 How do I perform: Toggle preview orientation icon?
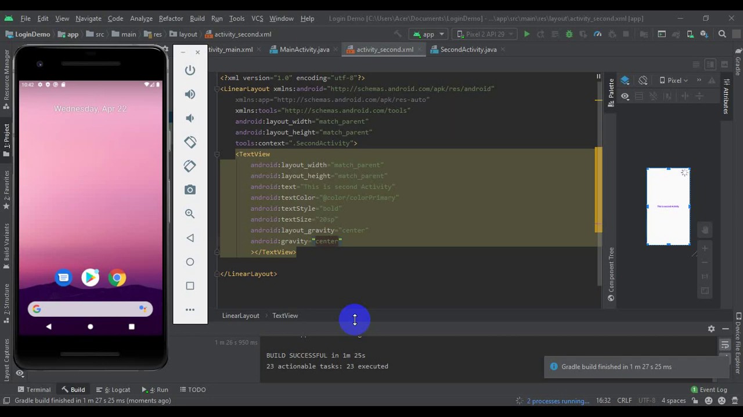[x=643, y=81]
